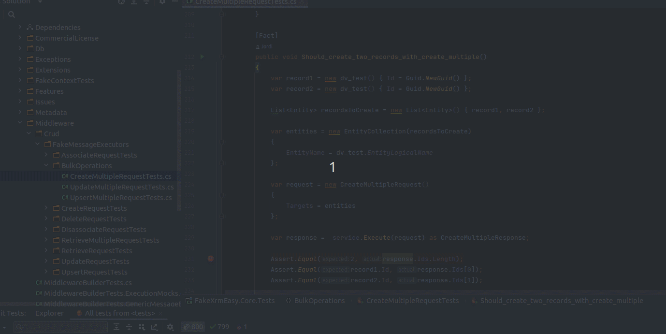Image resolution: width=666 pixels, height=334 pixels.
Task: Click the Crud folder icon
Action: coord(39,134)
